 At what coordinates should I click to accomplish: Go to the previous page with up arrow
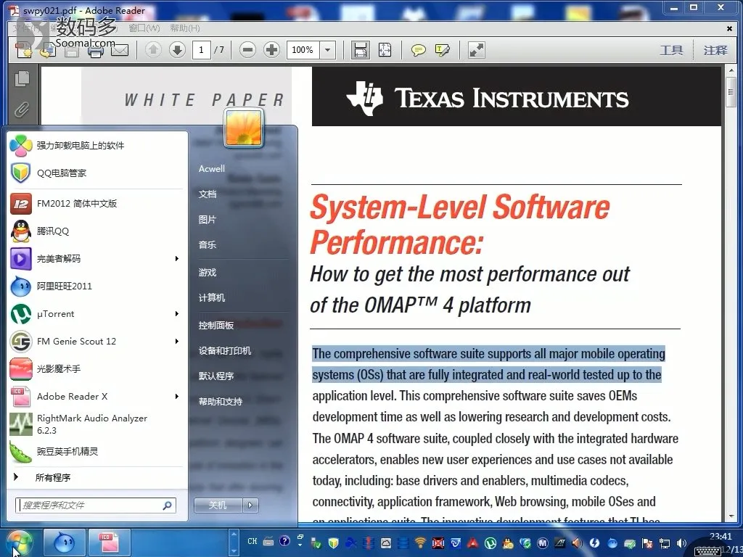tap(153, 50)
